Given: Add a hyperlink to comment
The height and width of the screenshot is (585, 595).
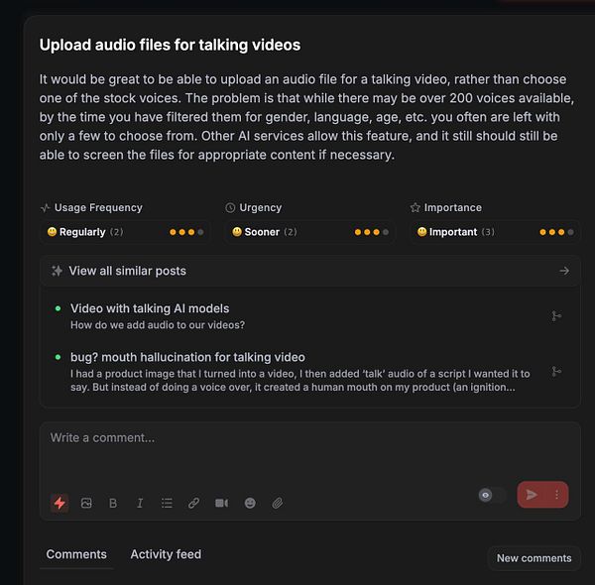Looking at the screenshot, I should (194, 503).
